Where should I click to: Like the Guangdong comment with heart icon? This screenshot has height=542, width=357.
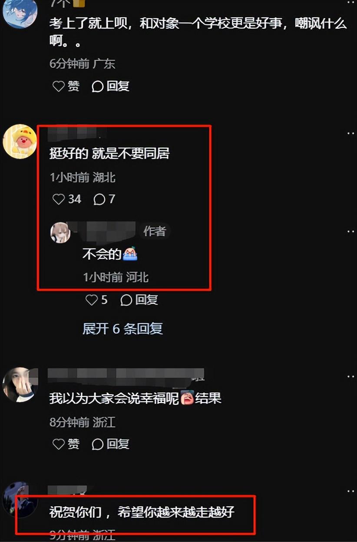(x=66, y=86)
